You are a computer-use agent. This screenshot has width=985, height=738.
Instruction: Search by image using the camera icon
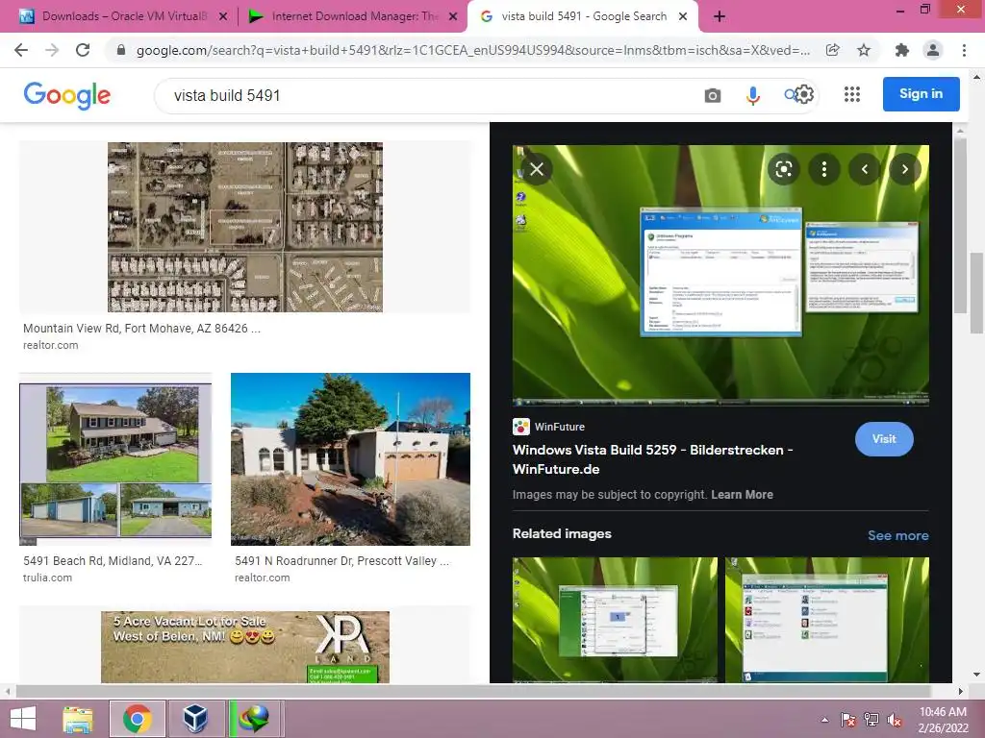pyautogui.click(x=713, y=95)
